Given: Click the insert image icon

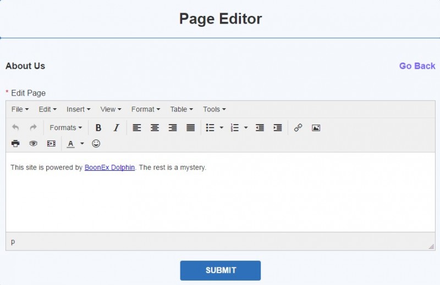Looking at the screenshot, I should tap(316, 128).
